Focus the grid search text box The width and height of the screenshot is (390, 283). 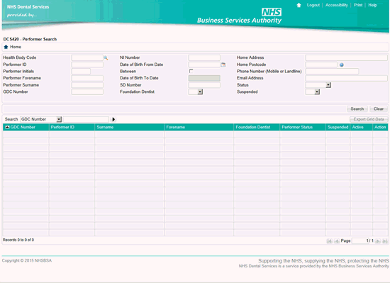[x=86, y=119]
